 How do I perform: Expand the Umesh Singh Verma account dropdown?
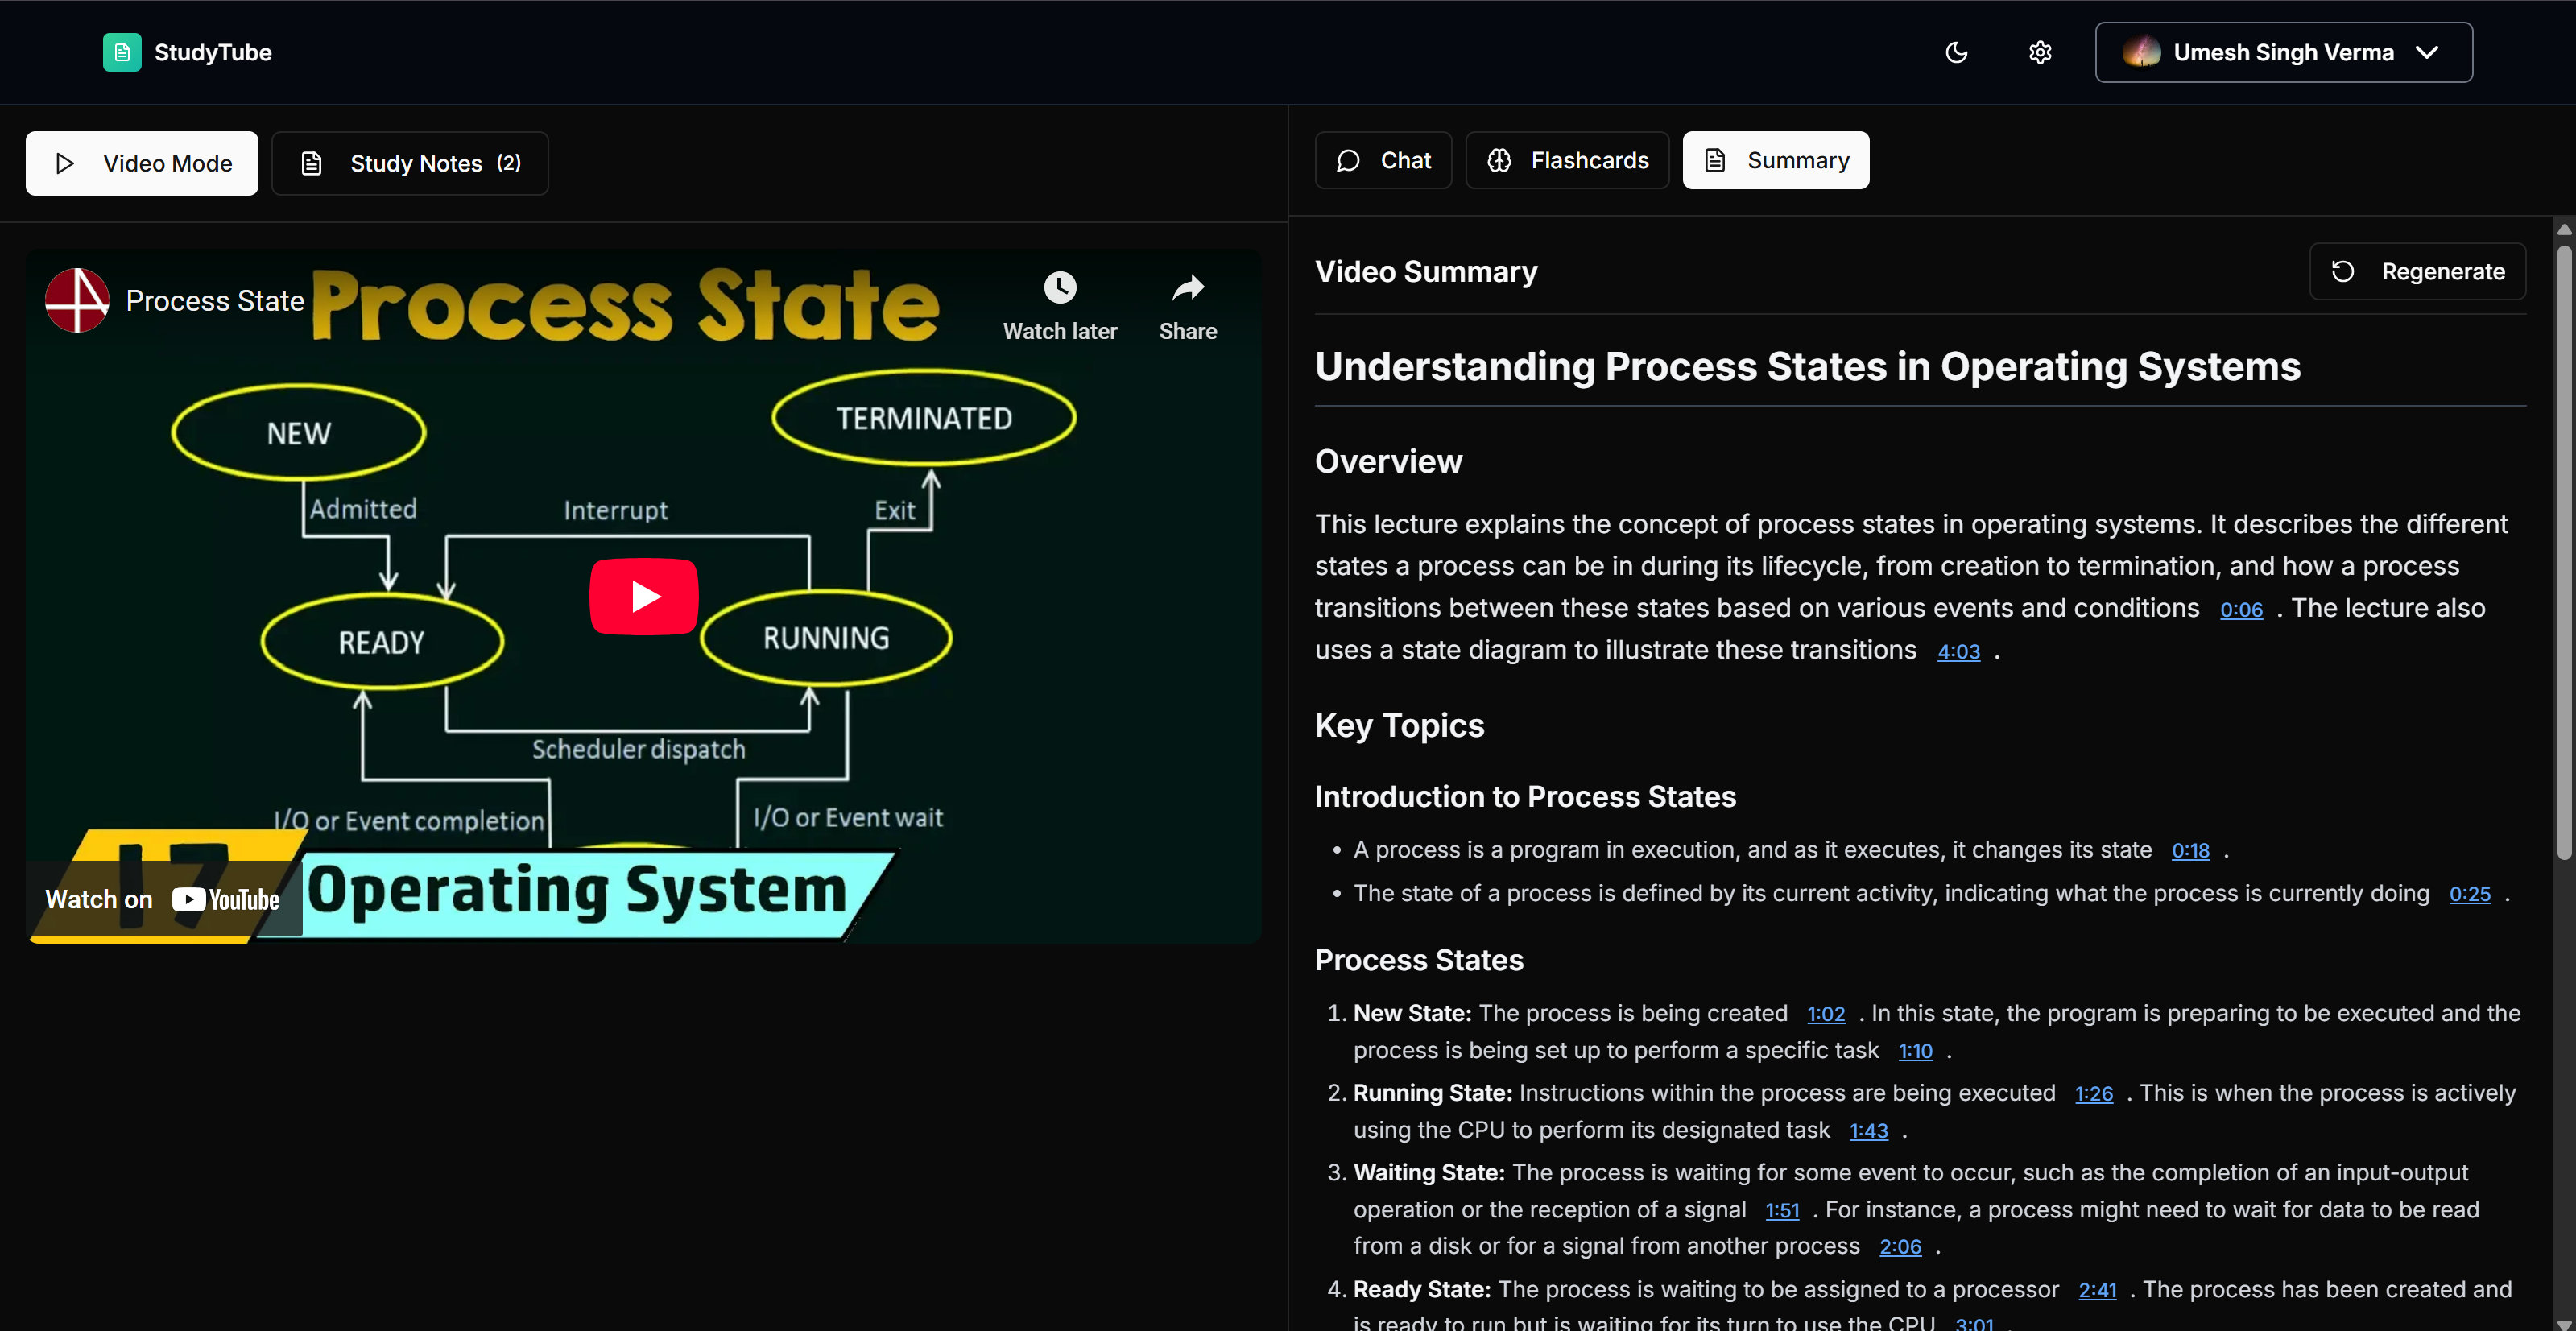(x=2283, y=52)
